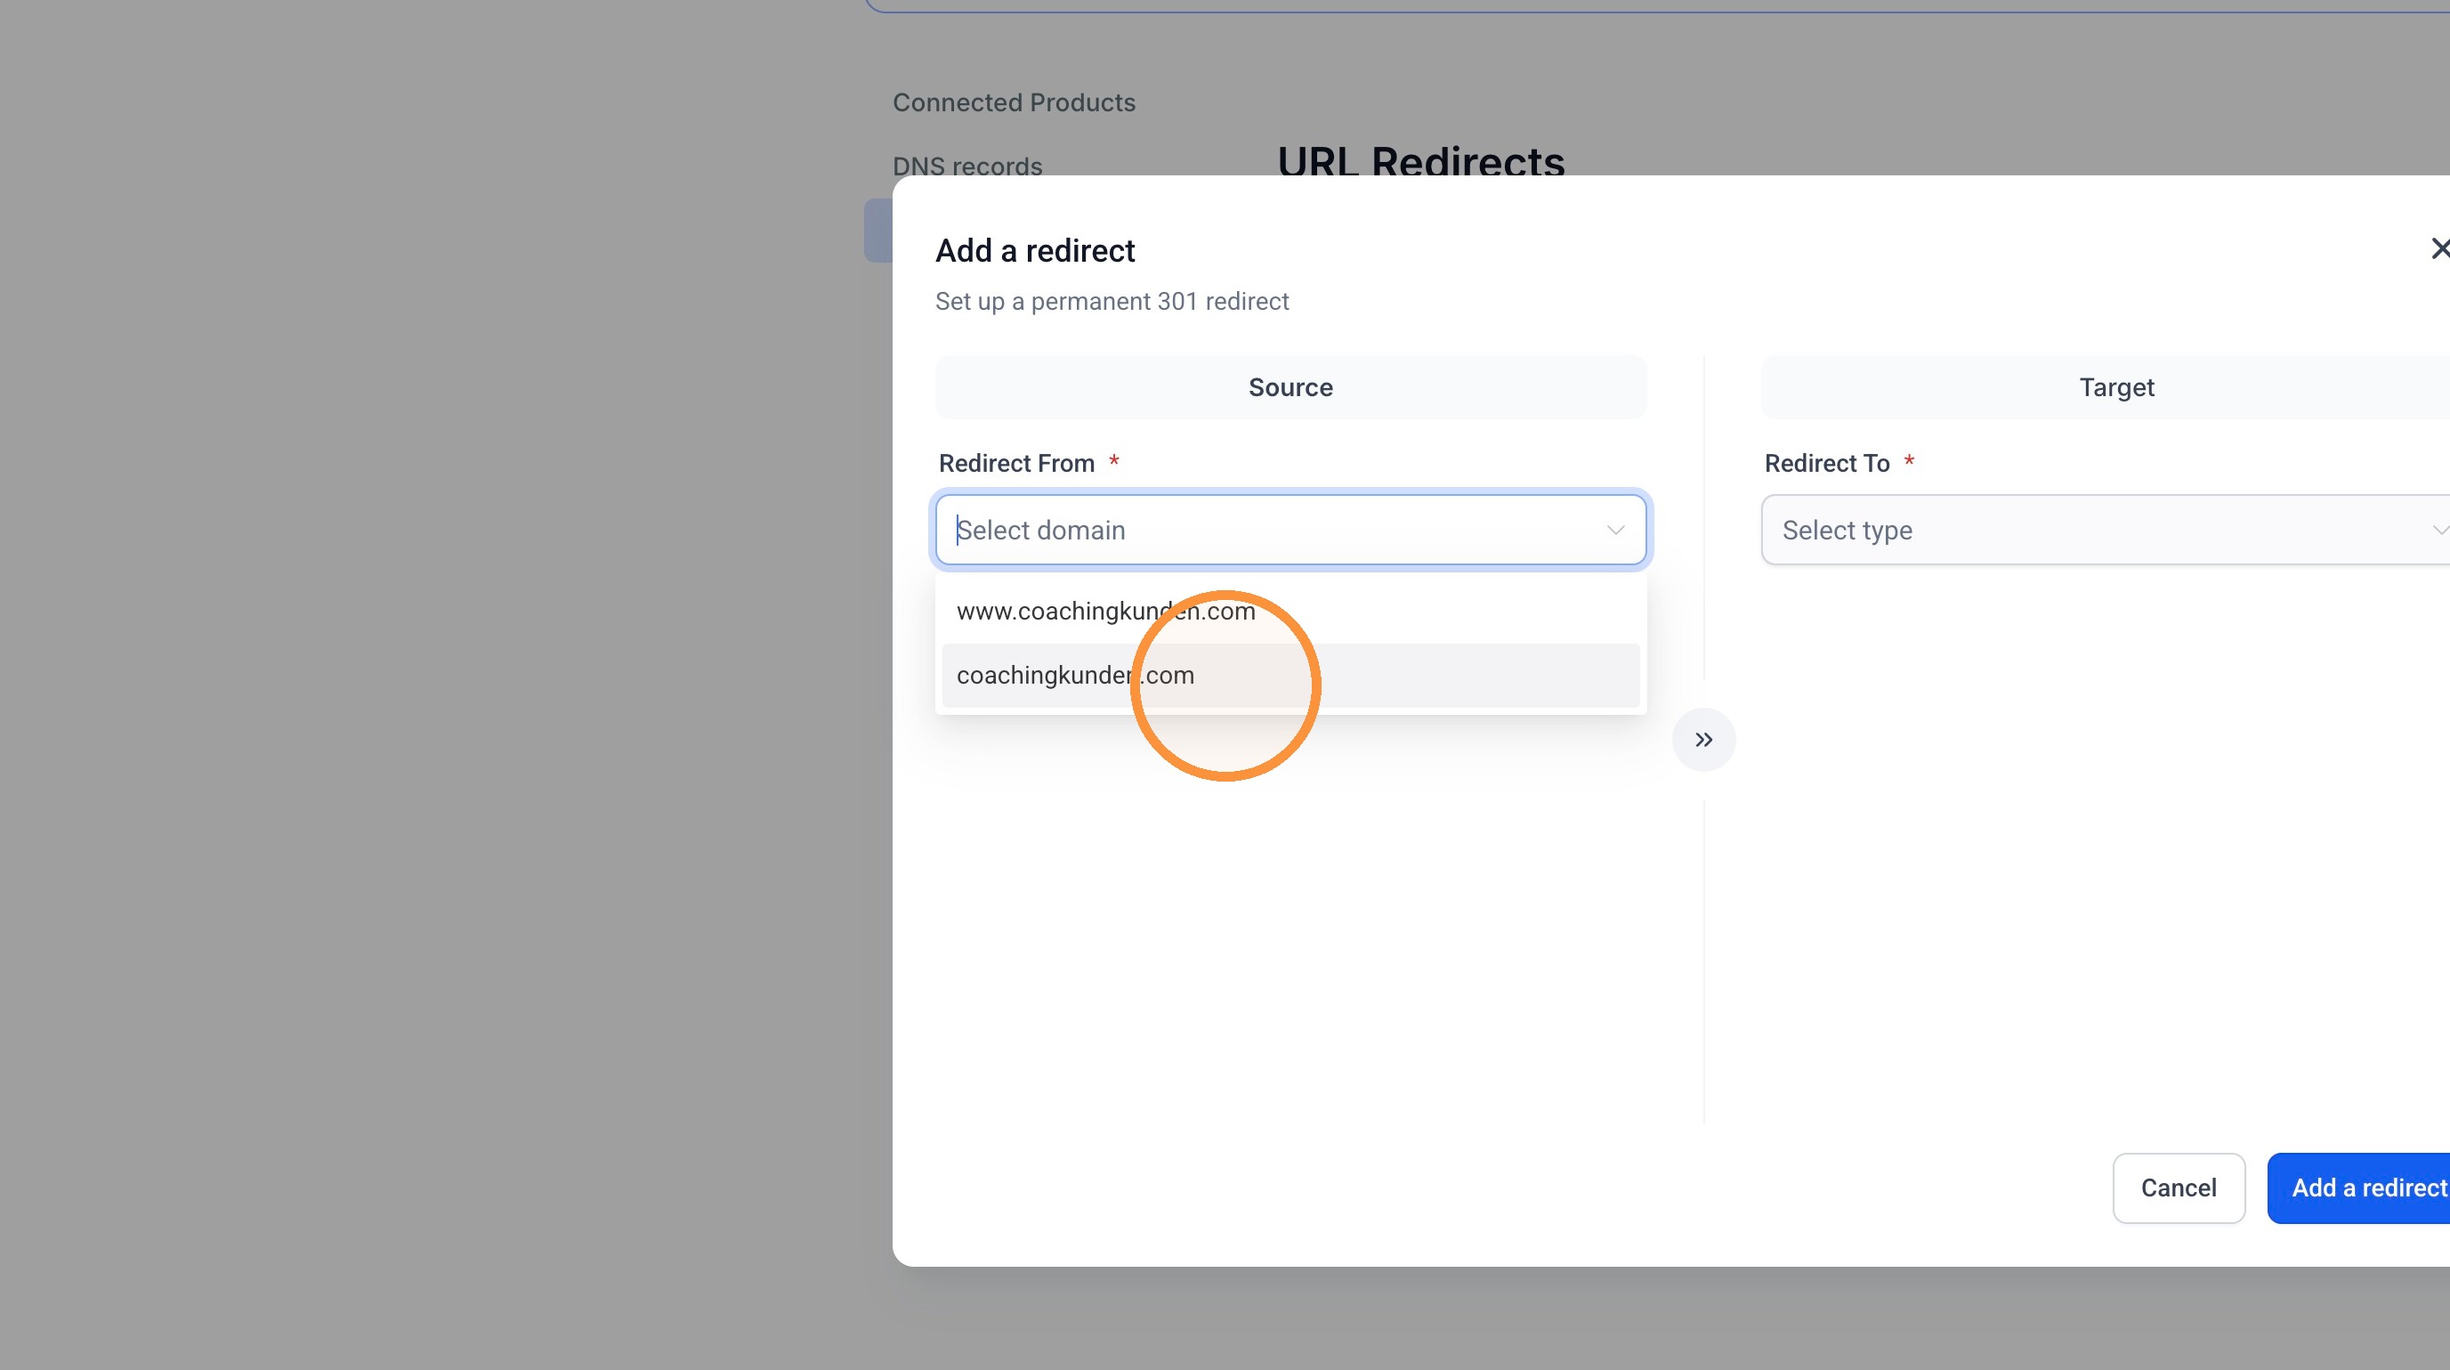This screenshot has width=2450, height=1370.
Task: Open the Select domain dropdown
Action: tap(1290, 530)
